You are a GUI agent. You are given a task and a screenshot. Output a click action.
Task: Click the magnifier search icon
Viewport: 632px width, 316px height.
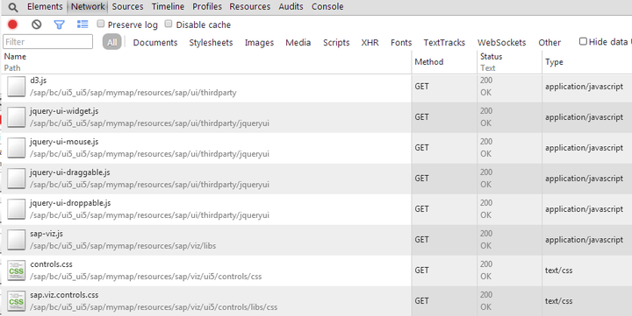[x=13, y=7]
